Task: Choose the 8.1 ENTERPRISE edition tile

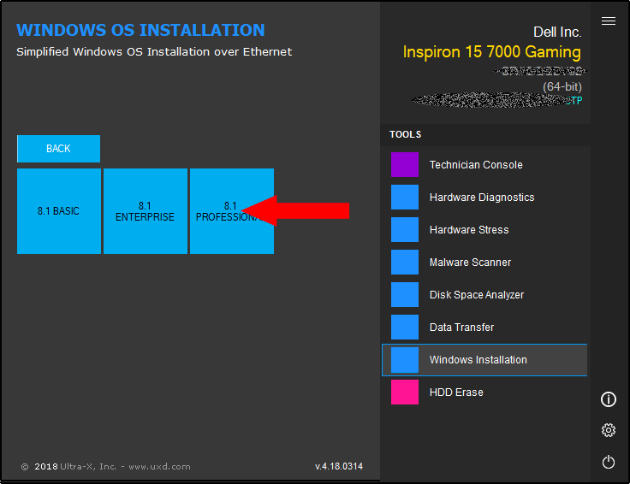Action: tap(145, 211)
